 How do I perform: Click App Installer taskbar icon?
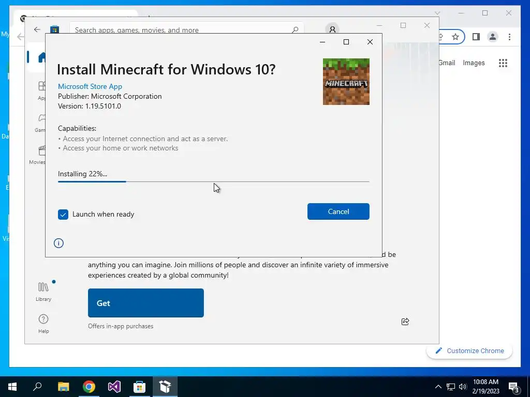pos(165,387)
